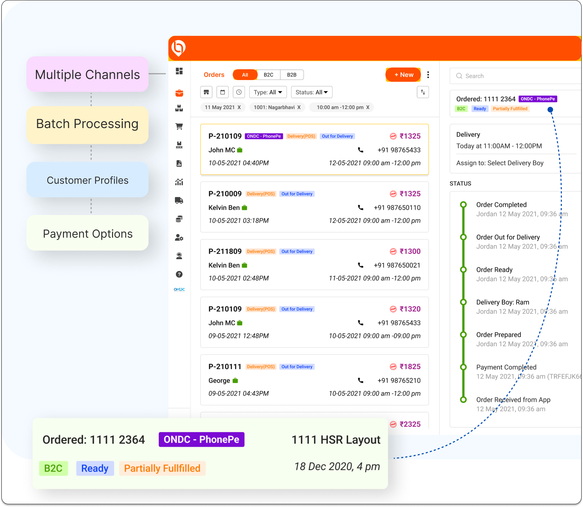Viewport: 583px width, 507px height.
Task: View Analytics via the chart icon
Action: pyautogui.click(x=179, y=182)
